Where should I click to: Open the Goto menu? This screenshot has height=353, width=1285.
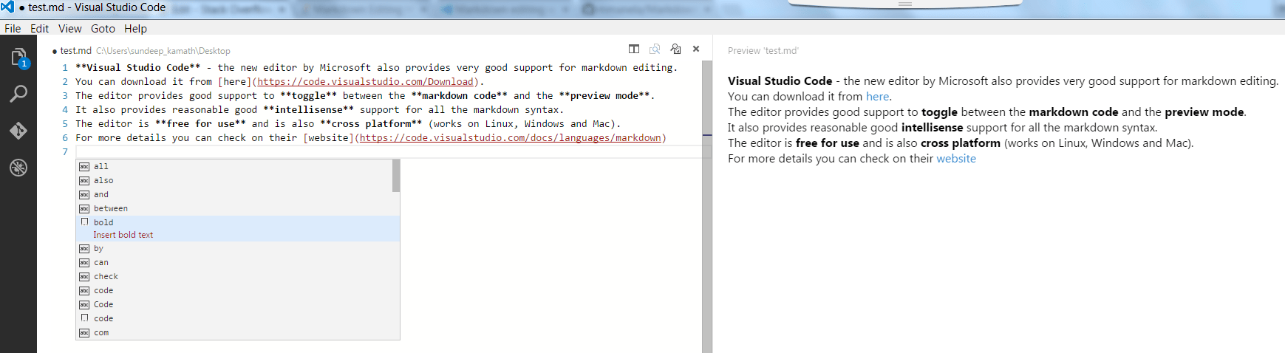pyautogui.click(x=103, y=28)
